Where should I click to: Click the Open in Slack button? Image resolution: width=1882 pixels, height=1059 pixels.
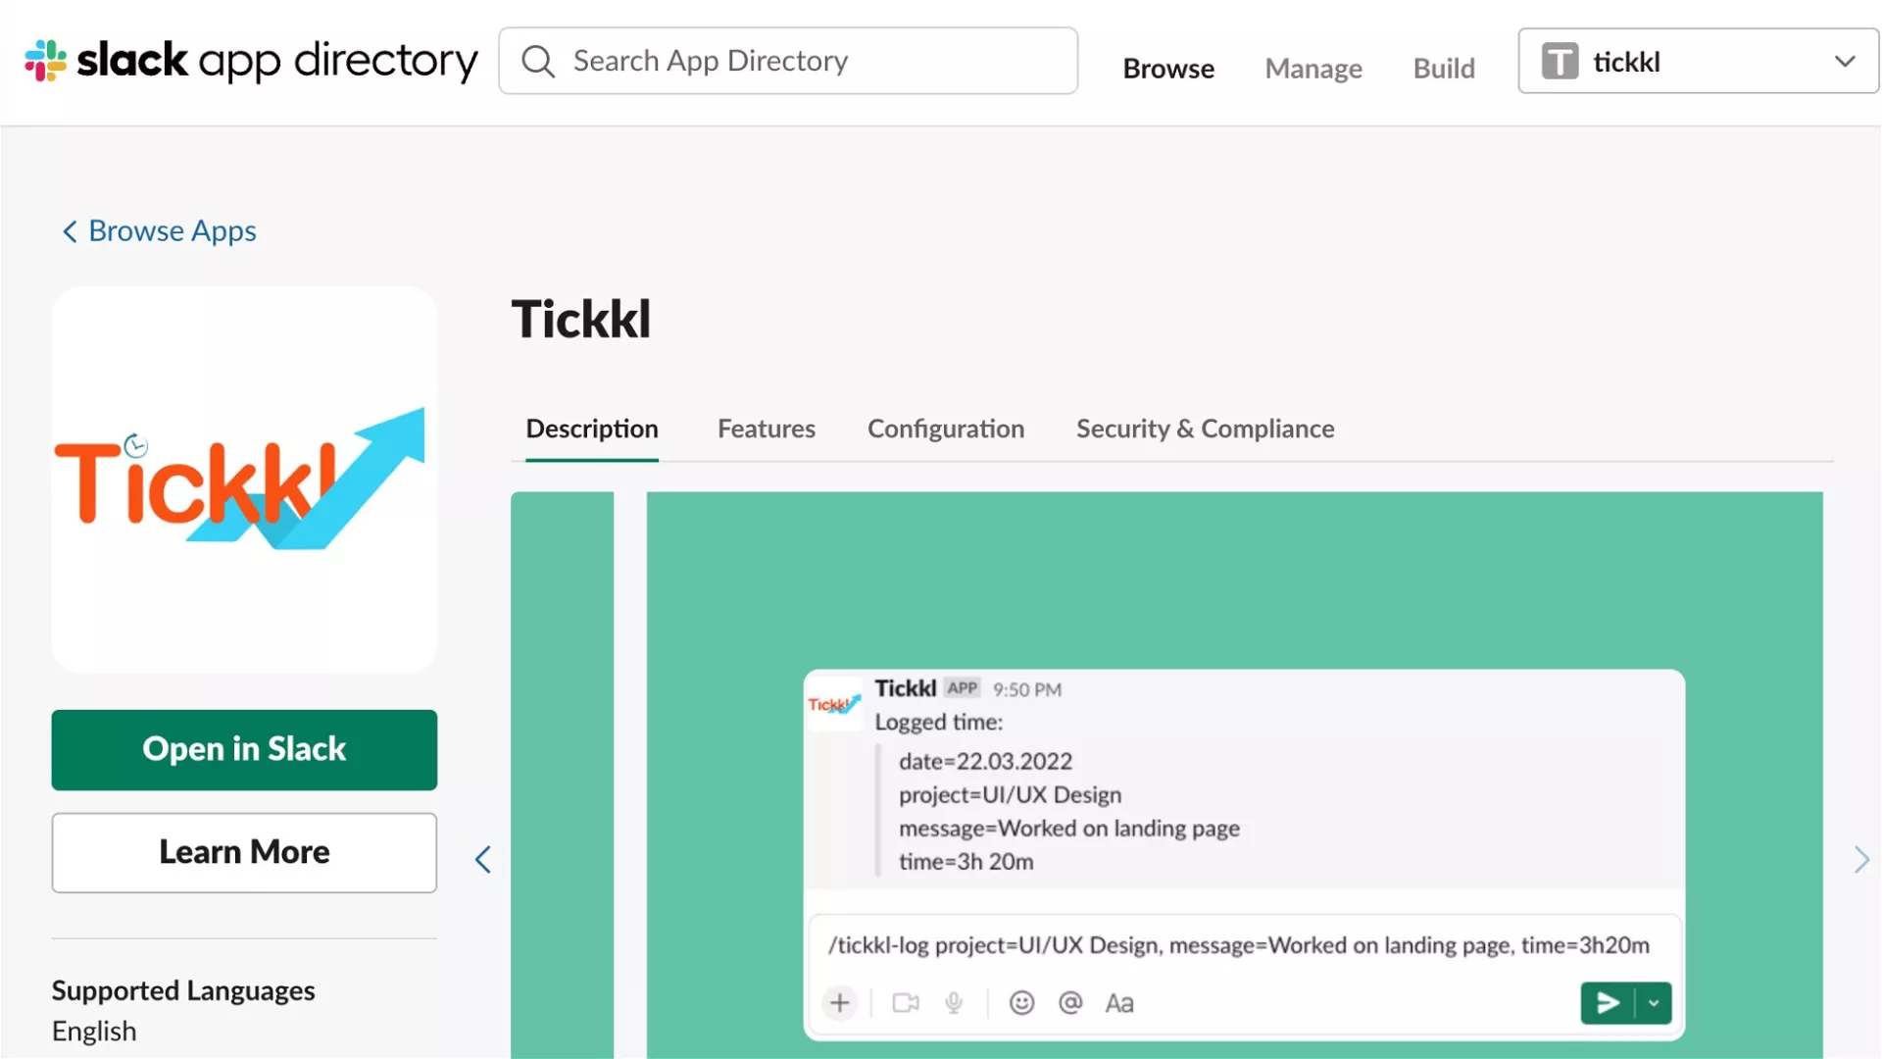pyautogui.click(x=244, y=750)
